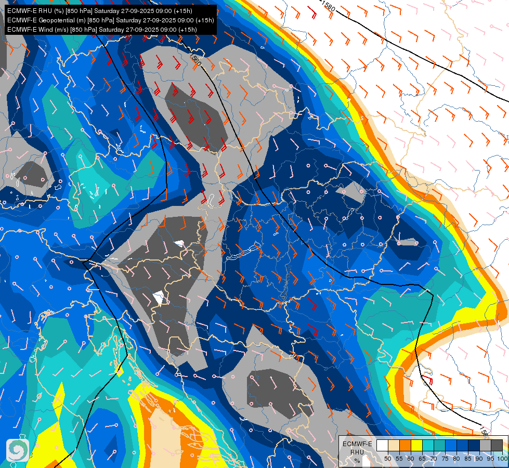Image resolution: width=509 pixels, height=468 pixels.
Task: Click the '60' legend scale value
Action: [x=411, y=459]
